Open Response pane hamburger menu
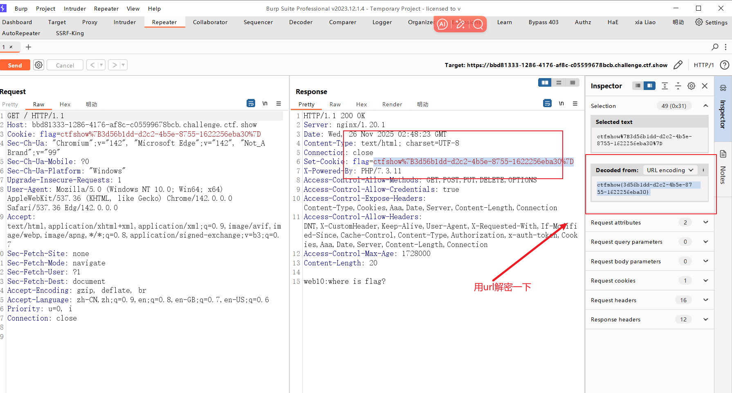This screenshot has width=732, height=393. (575, 103)
